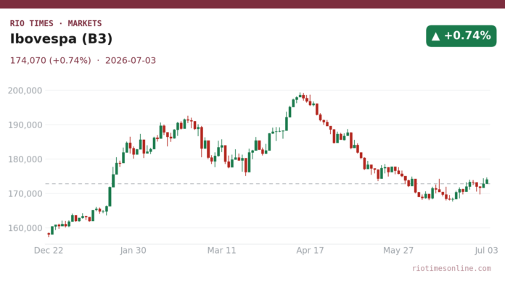Click the 174,070 (+0.74%) price text
505x284 pixels.
click(x=51, y=60)
